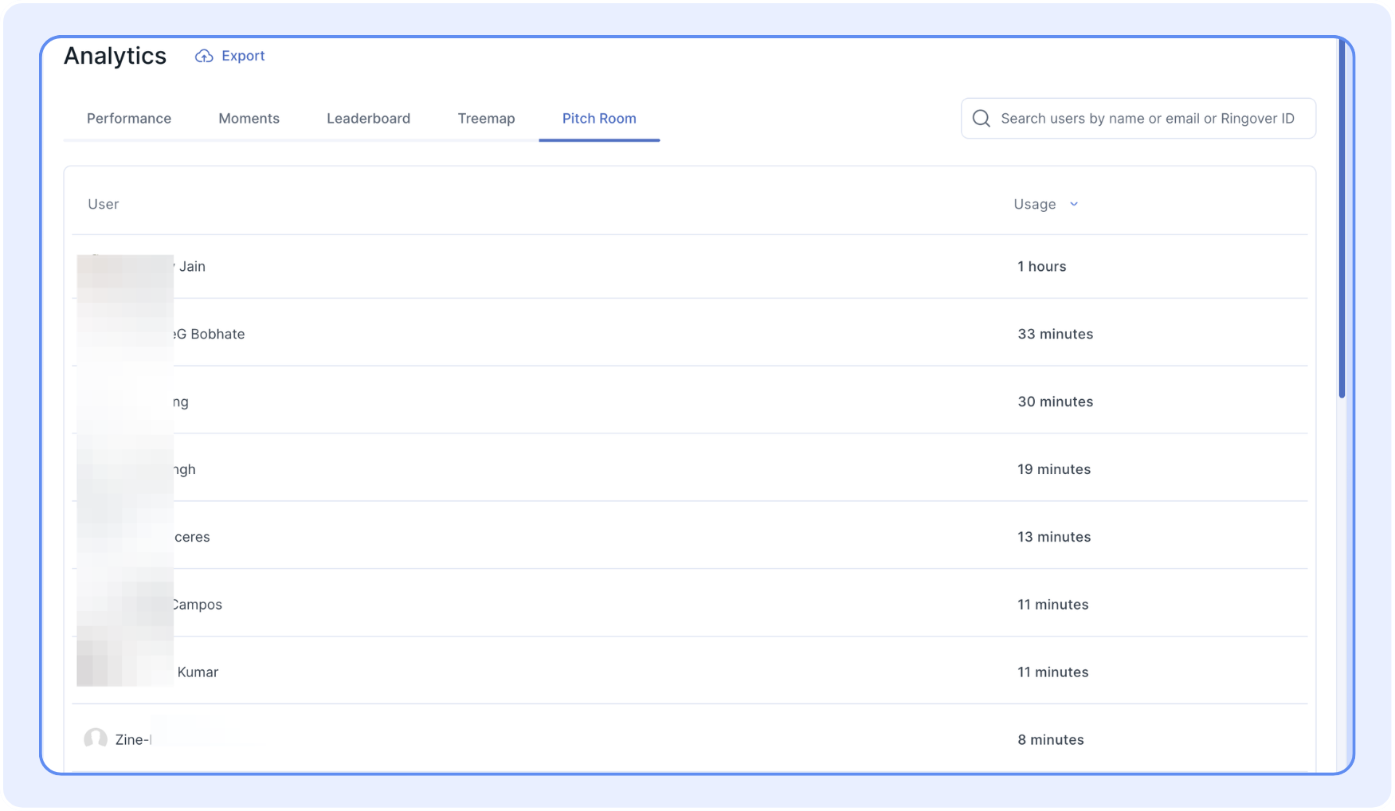Click the magnifying glass search icon
Viewport: 1395px width, 811px height.
pos(982,119)
